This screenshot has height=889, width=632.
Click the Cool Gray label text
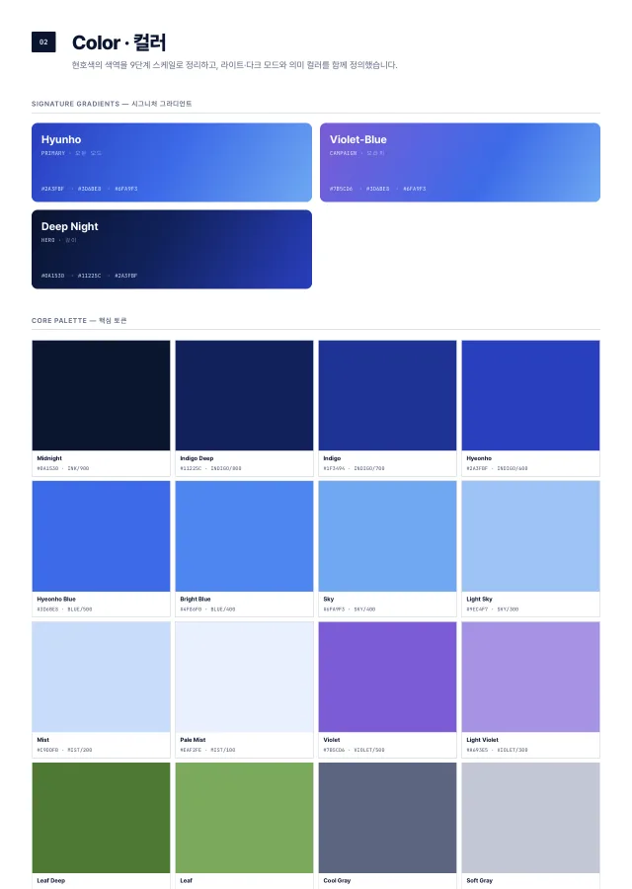coord(338,880)
